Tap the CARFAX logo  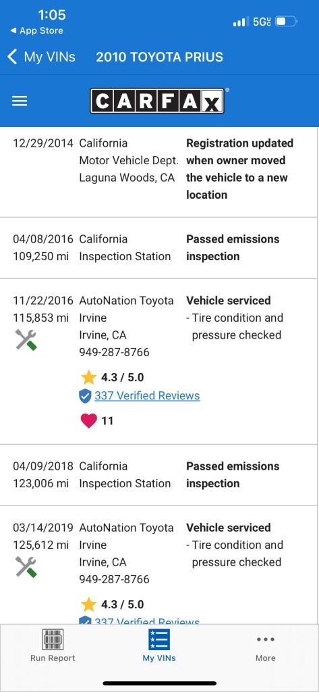pyautogui.click(x=158, y=101)
